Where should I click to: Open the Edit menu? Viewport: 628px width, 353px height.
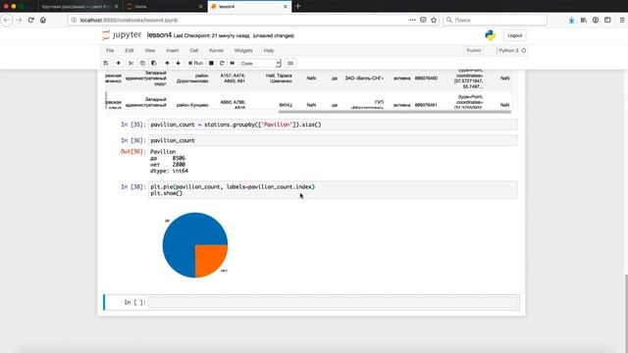pos(129,50)
